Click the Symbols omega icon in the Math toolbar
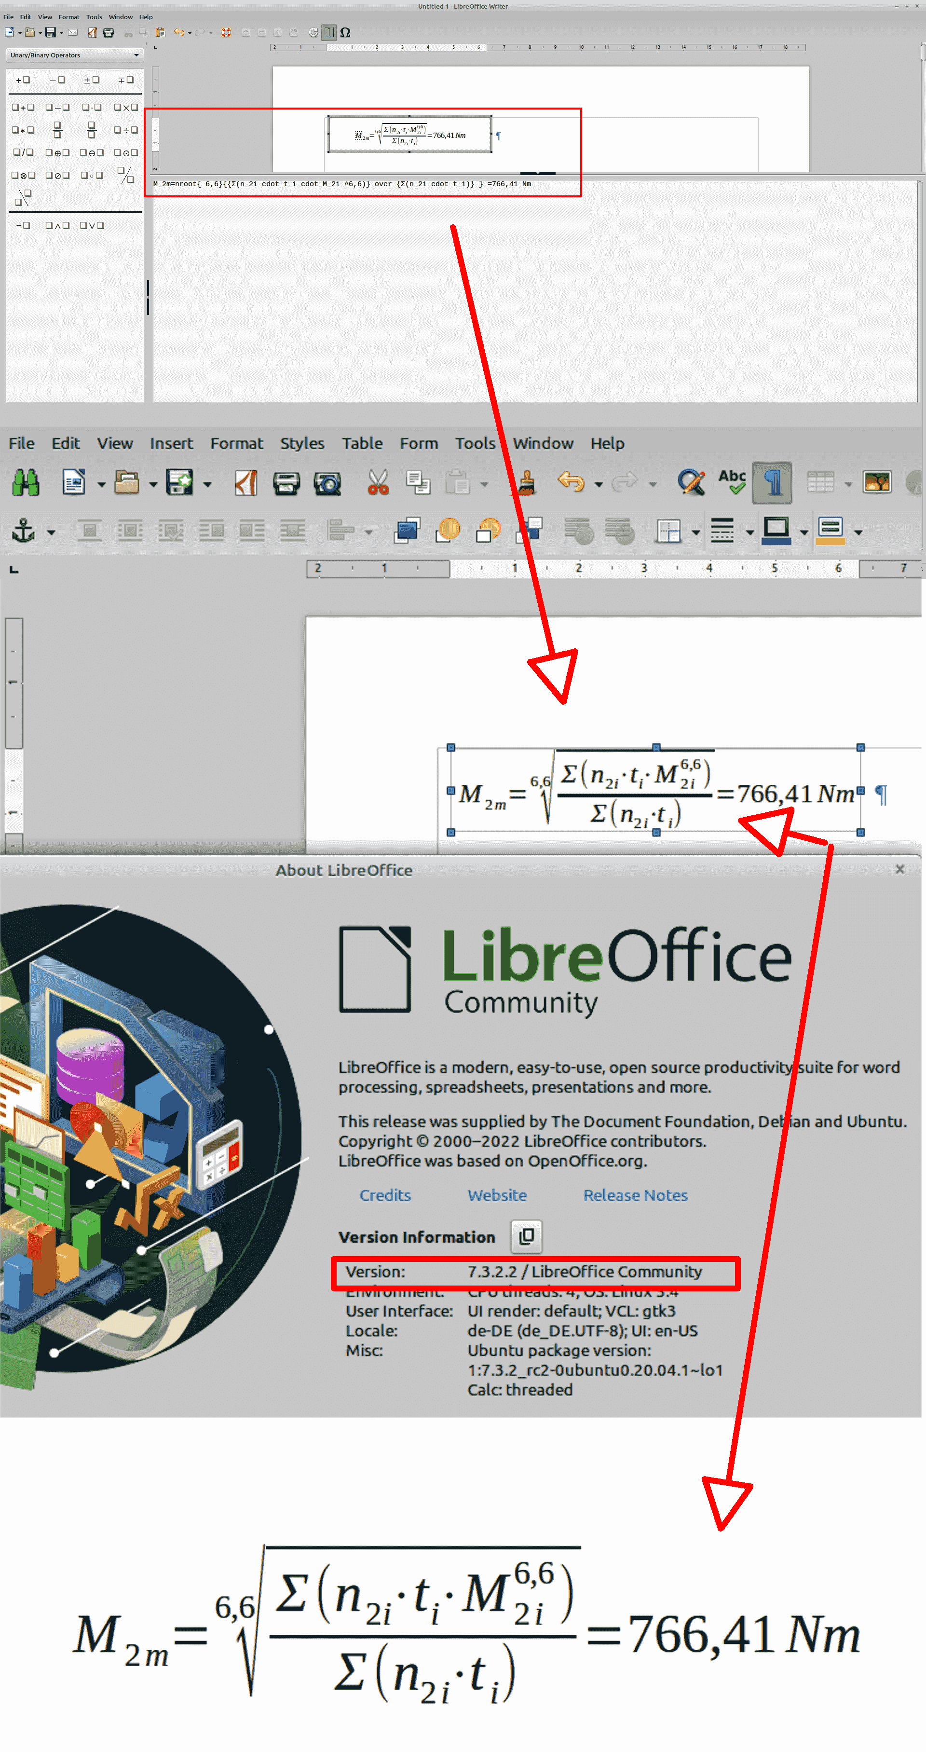This screenshot has width=926, height=1752. [345, 32]
